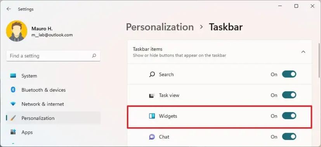The height and width of the screenshot is (147, 321).
Task: Click the Mauro H. profile avatar
Action: tap(17, 31)
